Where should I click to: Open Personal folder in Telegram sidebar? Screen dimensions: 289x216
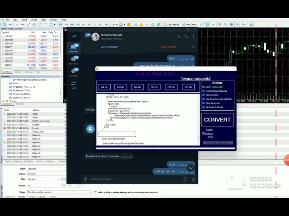(74, 60)
